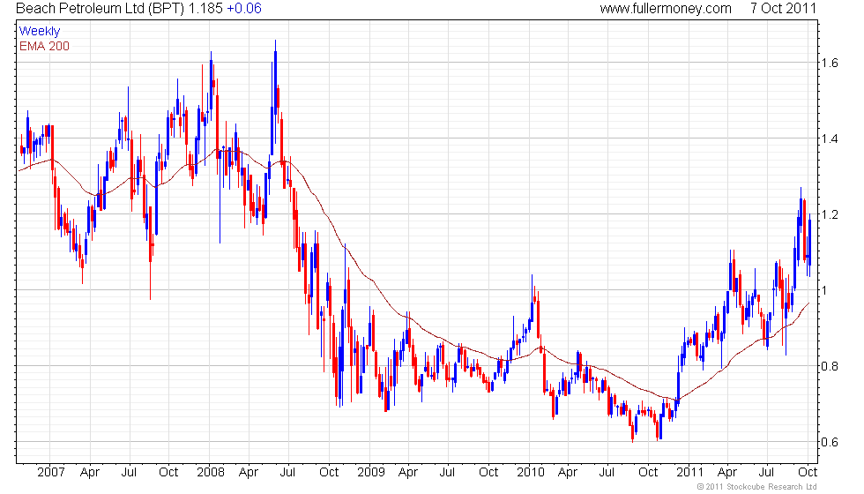Click the 1 price axis label
The width and height of the screenshot is (864, 494).
(x=825, y=290)
